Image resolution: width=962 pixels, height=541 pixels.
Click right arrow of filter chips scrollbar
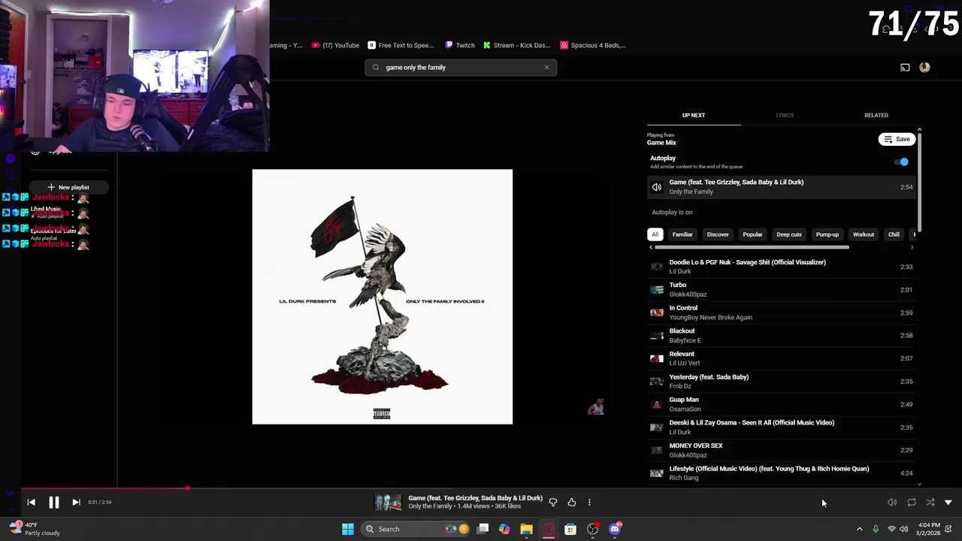pyautogui.click(x=912, y=247)
